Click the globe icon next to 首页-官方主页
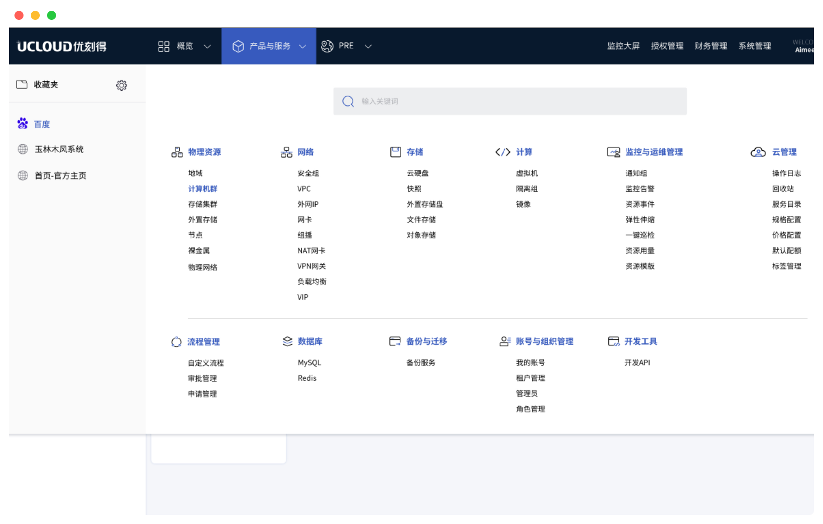 coord(23,175)
